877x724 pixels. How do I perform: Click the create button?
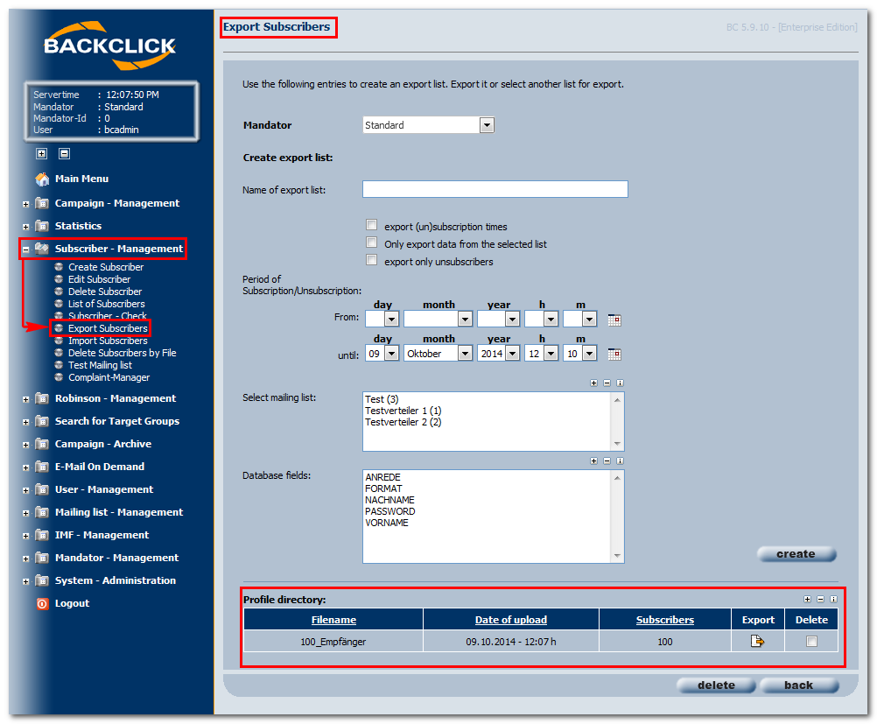(796, 554)
